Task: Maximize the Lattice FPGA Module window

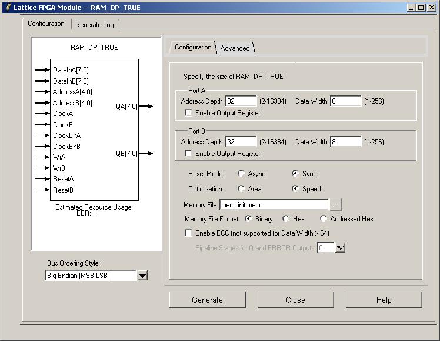Action: tap(421, 8)
